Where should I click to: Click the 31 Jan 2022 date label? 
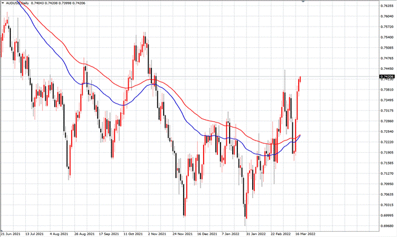coord(256,234)
